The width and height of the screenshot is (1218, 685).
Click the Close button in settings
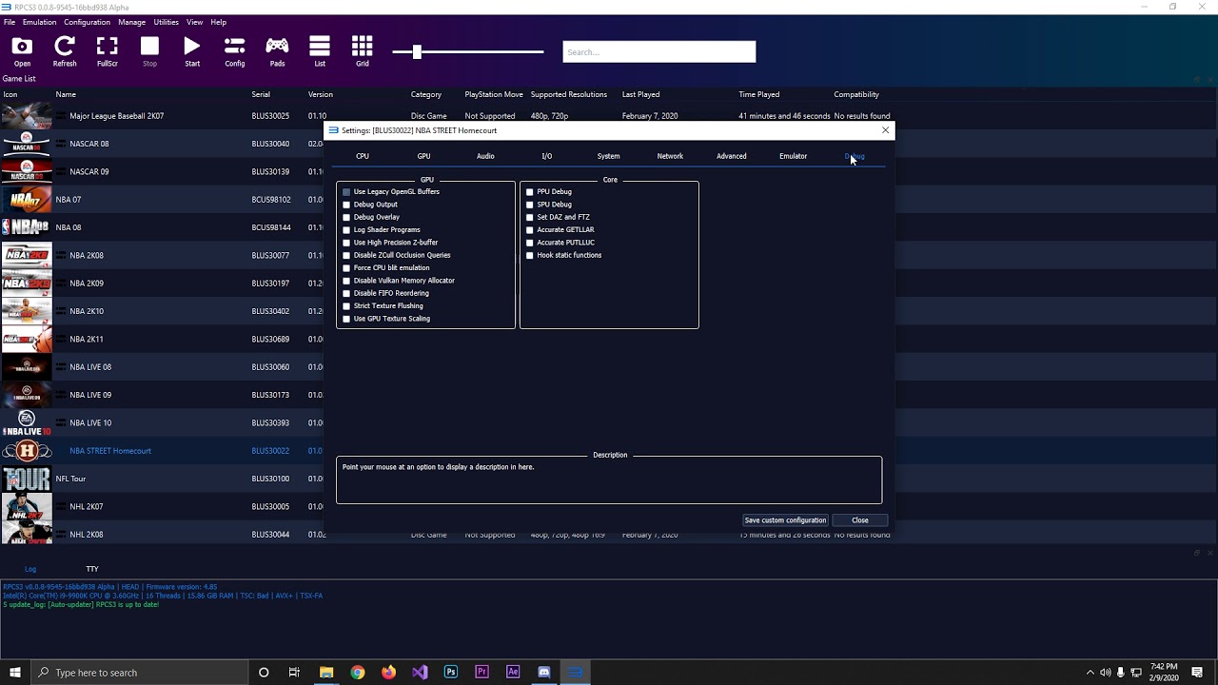tap(860, 520)
